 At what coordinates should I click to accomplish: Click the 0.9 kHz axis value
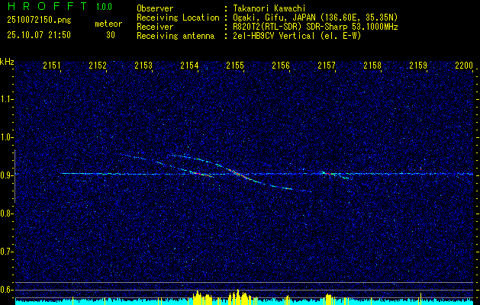tap(6, 175)
